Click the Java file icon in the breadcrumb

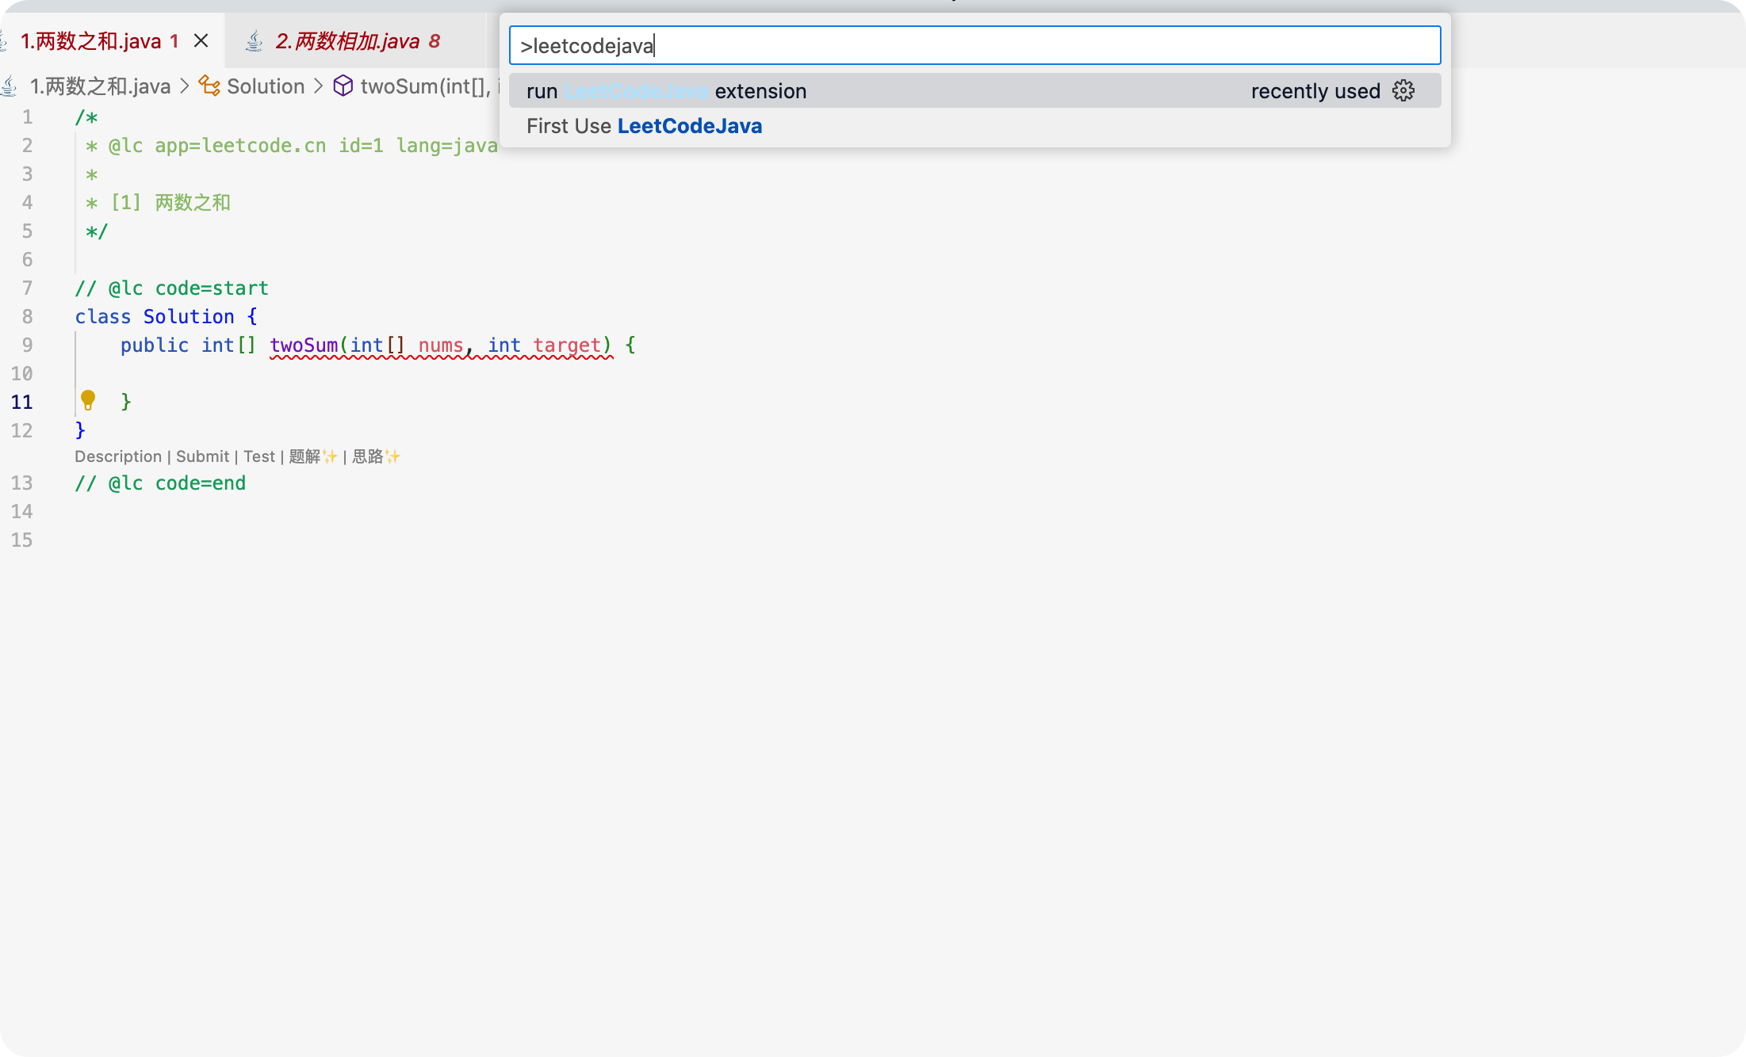point(10,86)
